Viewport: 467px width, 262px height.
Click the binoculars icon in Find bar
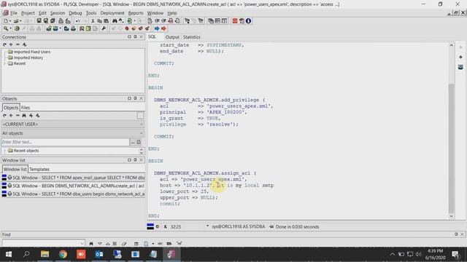click(x=91, y=244)
